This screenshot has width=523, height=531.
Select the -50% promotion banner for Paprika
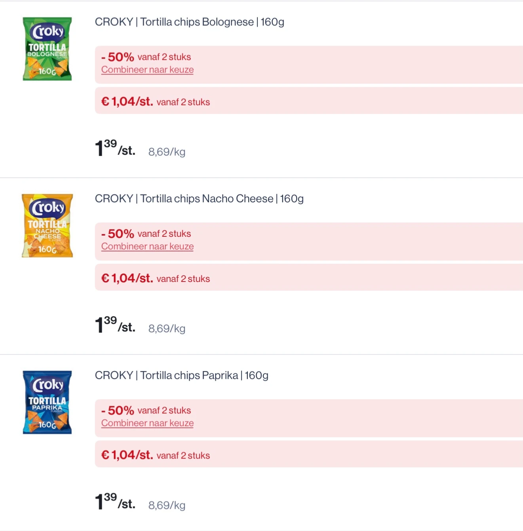[117, 410]
